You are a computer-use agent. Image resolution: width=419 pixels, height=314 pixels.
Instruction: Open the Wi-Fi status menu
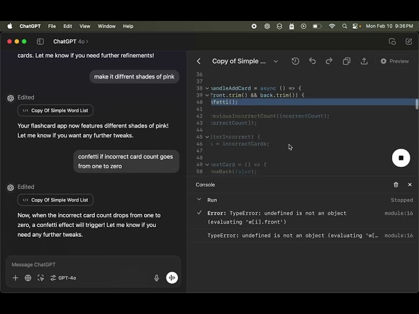(x=332, y=26)
